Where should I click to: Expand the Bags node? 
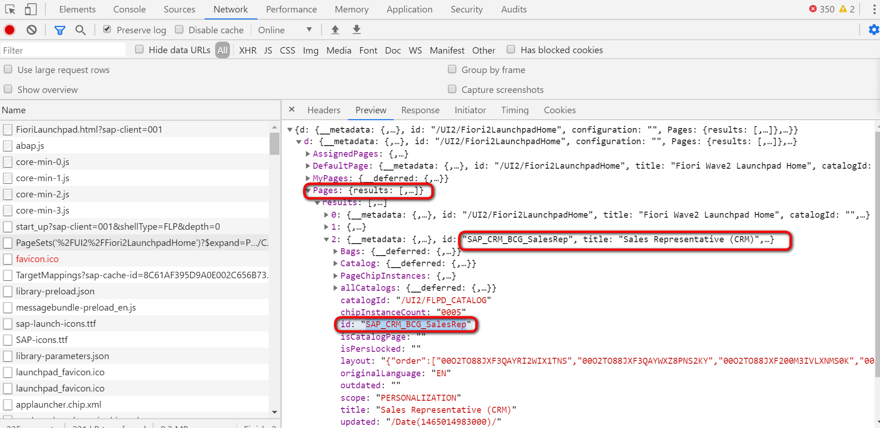coord(335,251)
